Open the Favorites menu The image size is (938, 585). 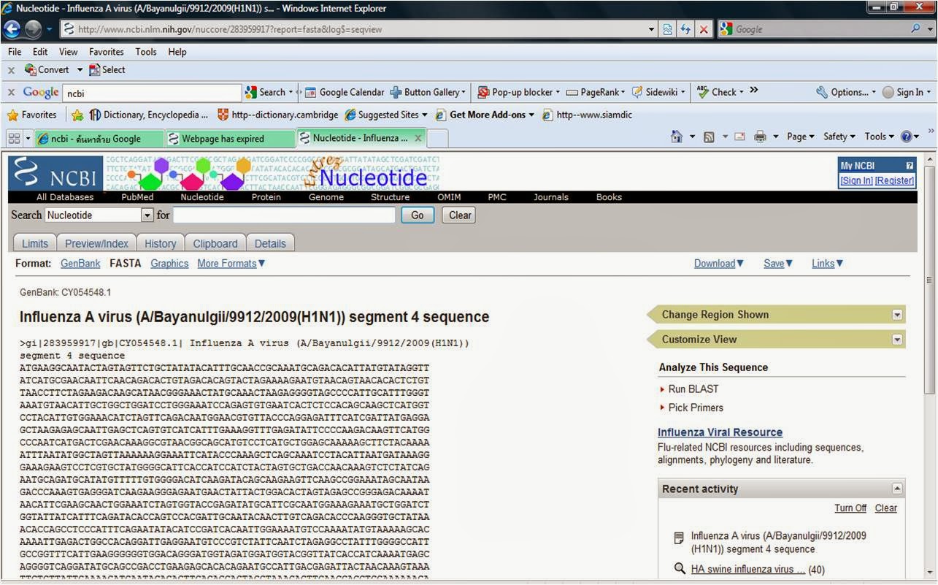[x=106, y=52]
